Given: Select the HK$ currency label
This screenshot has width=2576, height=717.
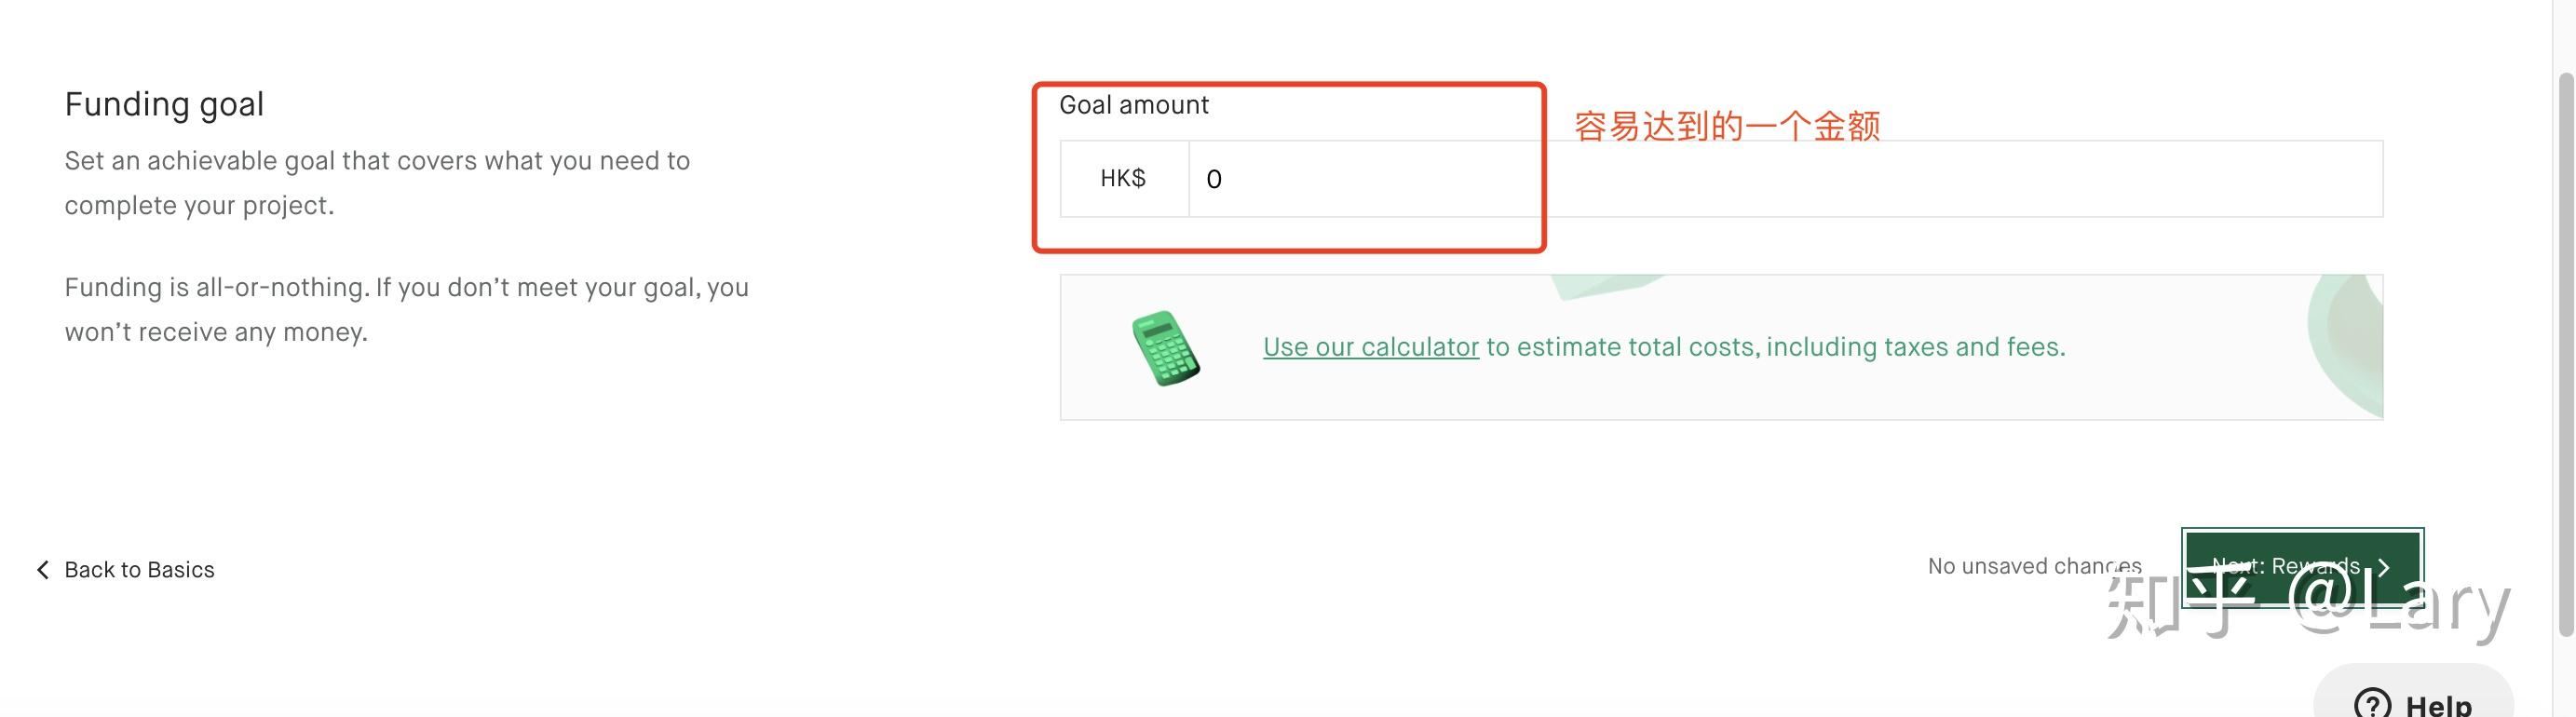Looking at the screenshot, I should tap(1124, 178).
